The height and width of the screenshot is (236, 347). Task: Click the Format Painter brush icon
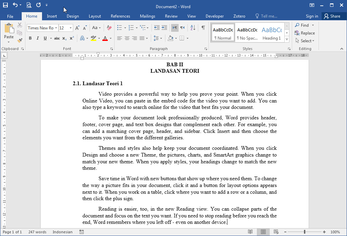[x=20, y=40]
